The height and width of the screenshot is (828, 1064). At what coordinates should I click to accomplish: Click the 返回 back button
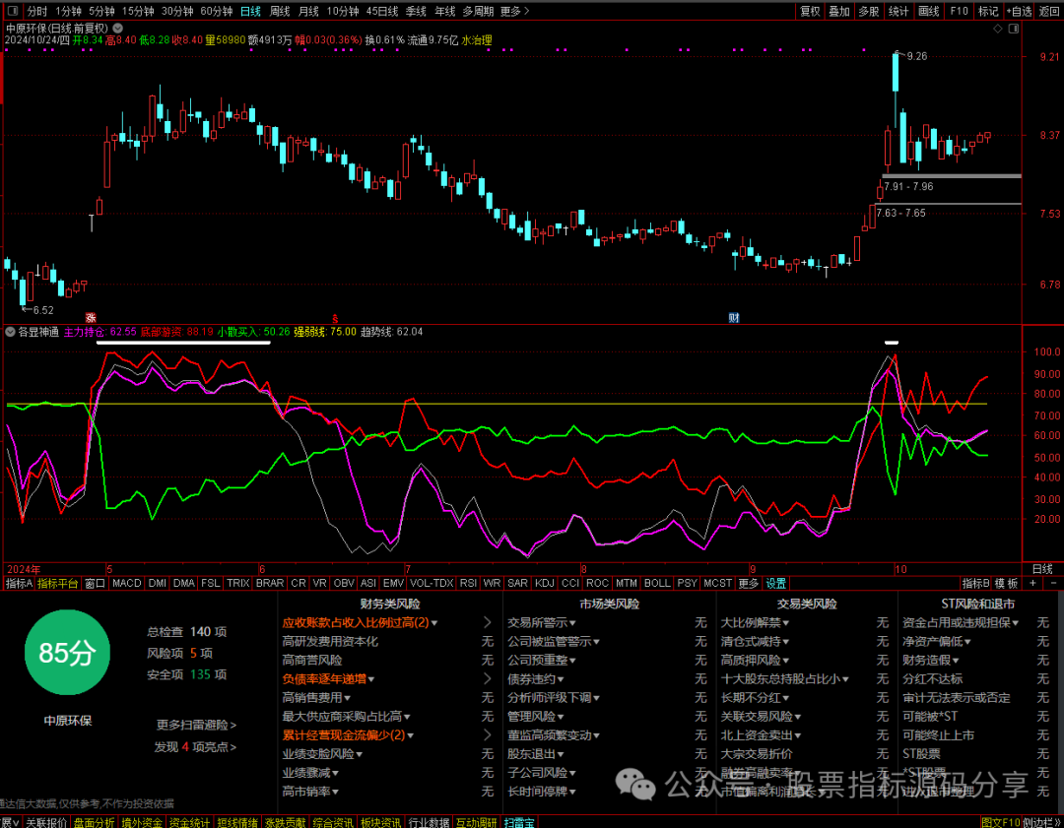(1049, 11)
